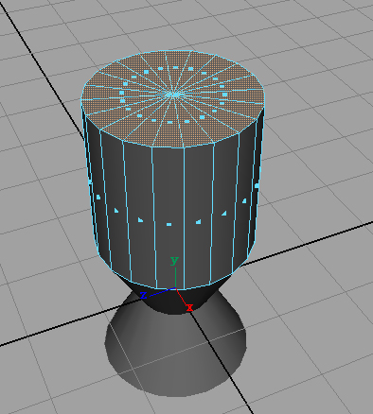373x414 pixels.
Task: Select the side face dot just right of the front-center dot
Action: (198, 222)
